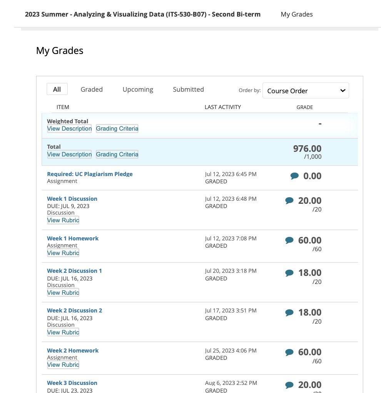
Task: Open feedback bubble for Week 1 Discussion
Action: 289,201
